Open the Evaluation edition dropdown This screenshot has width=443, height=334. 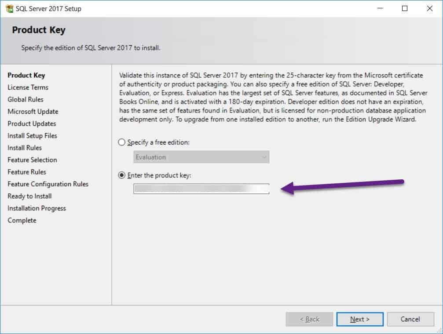(x=201, y=157)
